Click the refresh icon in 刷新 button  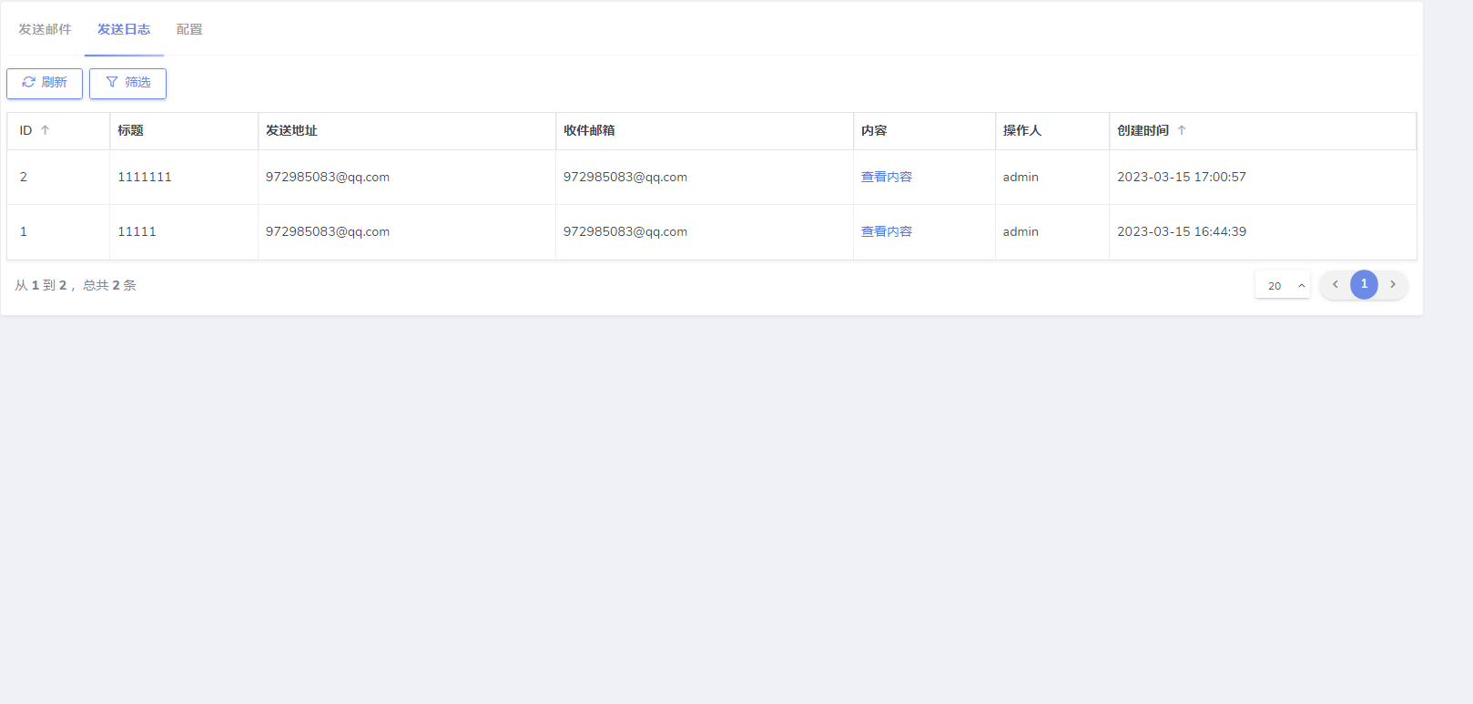pyautogui.click(x=29, y=82)
